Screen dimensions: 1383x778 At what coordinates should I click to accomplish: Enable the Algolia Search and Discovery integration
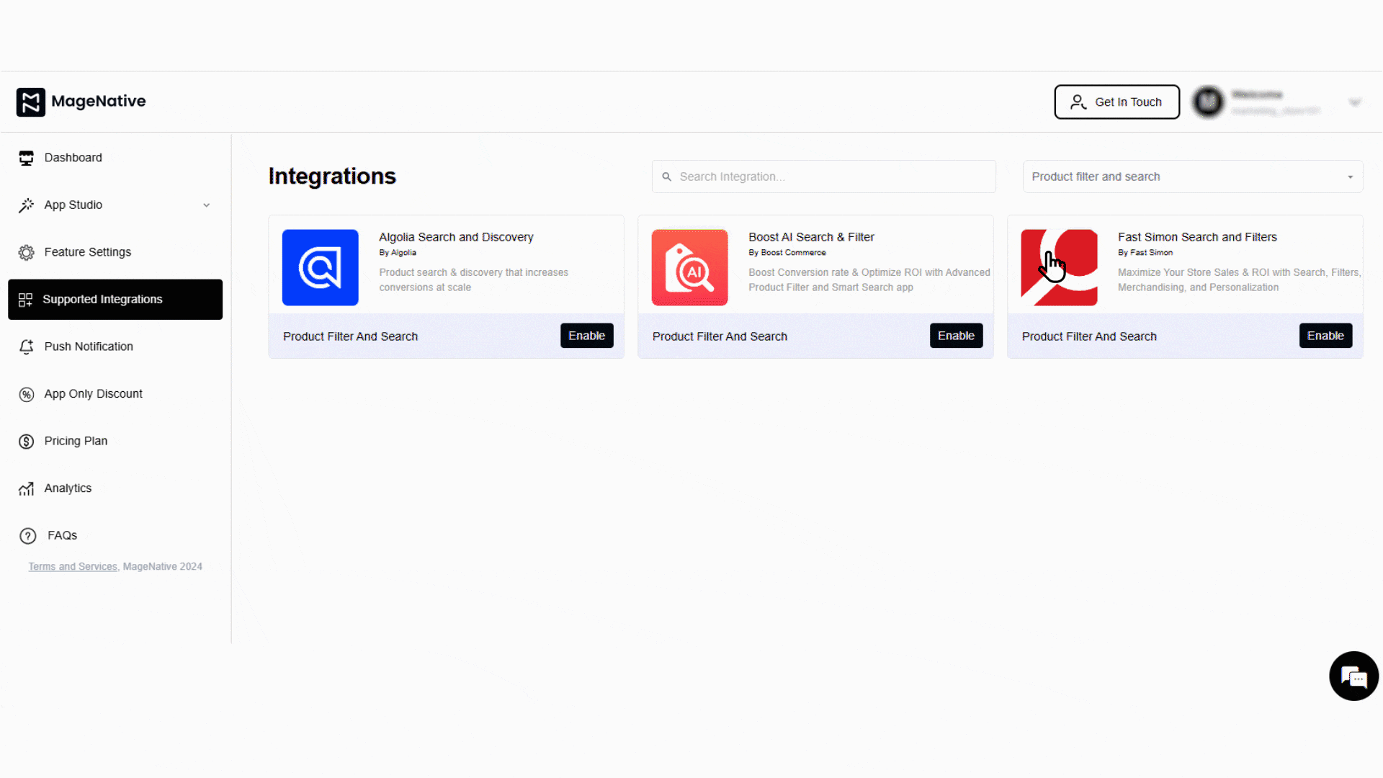pos(586,336)
